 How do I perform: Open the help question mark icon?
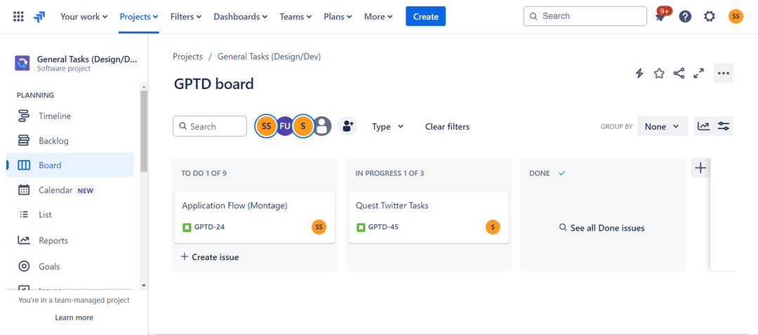tap(685, 16)
